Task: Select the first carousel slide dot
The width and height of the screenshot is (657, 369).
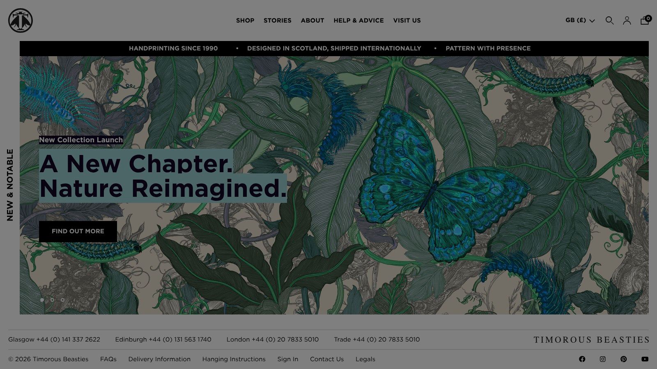Action: tap(42, 300)
